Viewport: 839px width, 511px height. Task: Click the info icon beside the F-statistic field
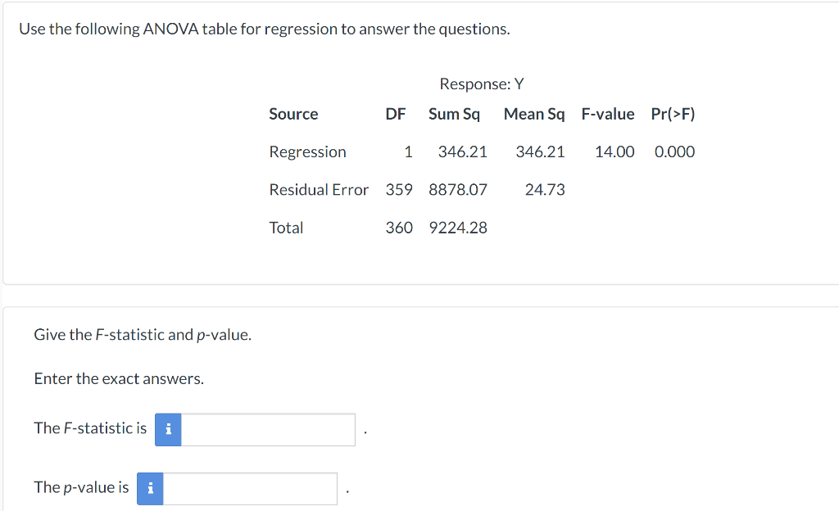[x=168, y=429]
